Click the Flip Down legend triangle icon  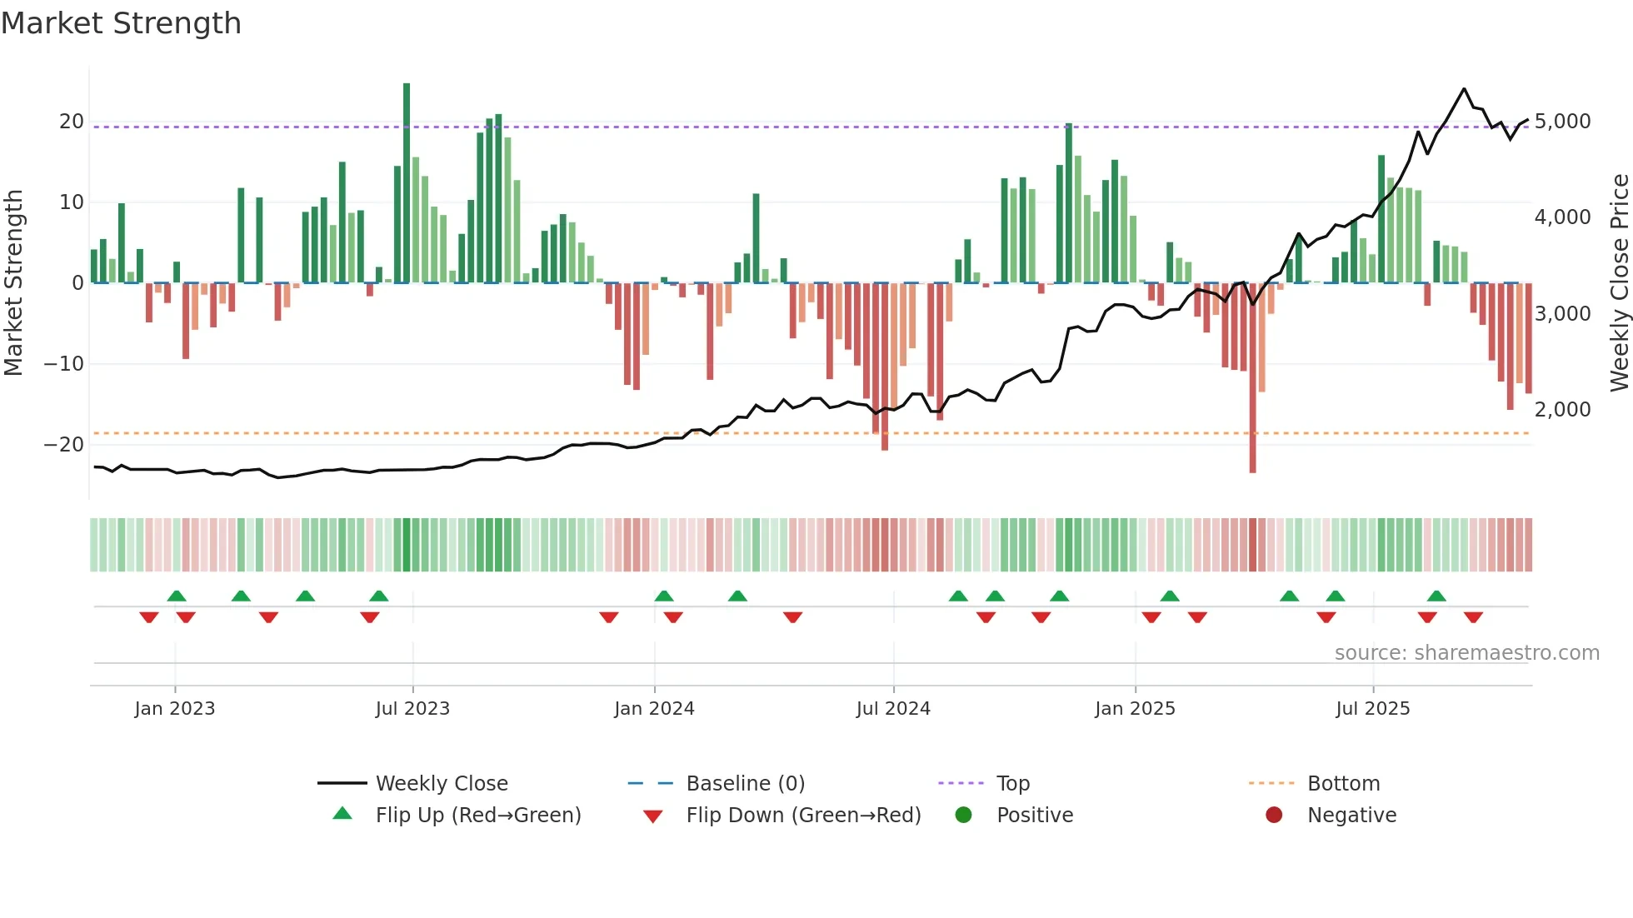[653, 816]
